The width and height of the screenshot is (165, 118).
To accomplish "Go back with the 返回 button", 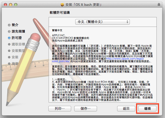I will coord(126,108).
